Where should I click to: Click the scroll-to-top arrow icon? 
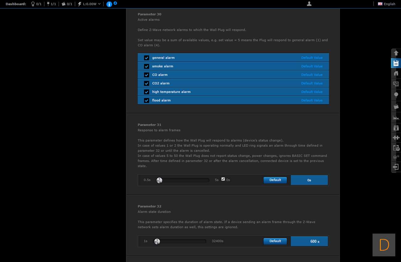point(396,53)
